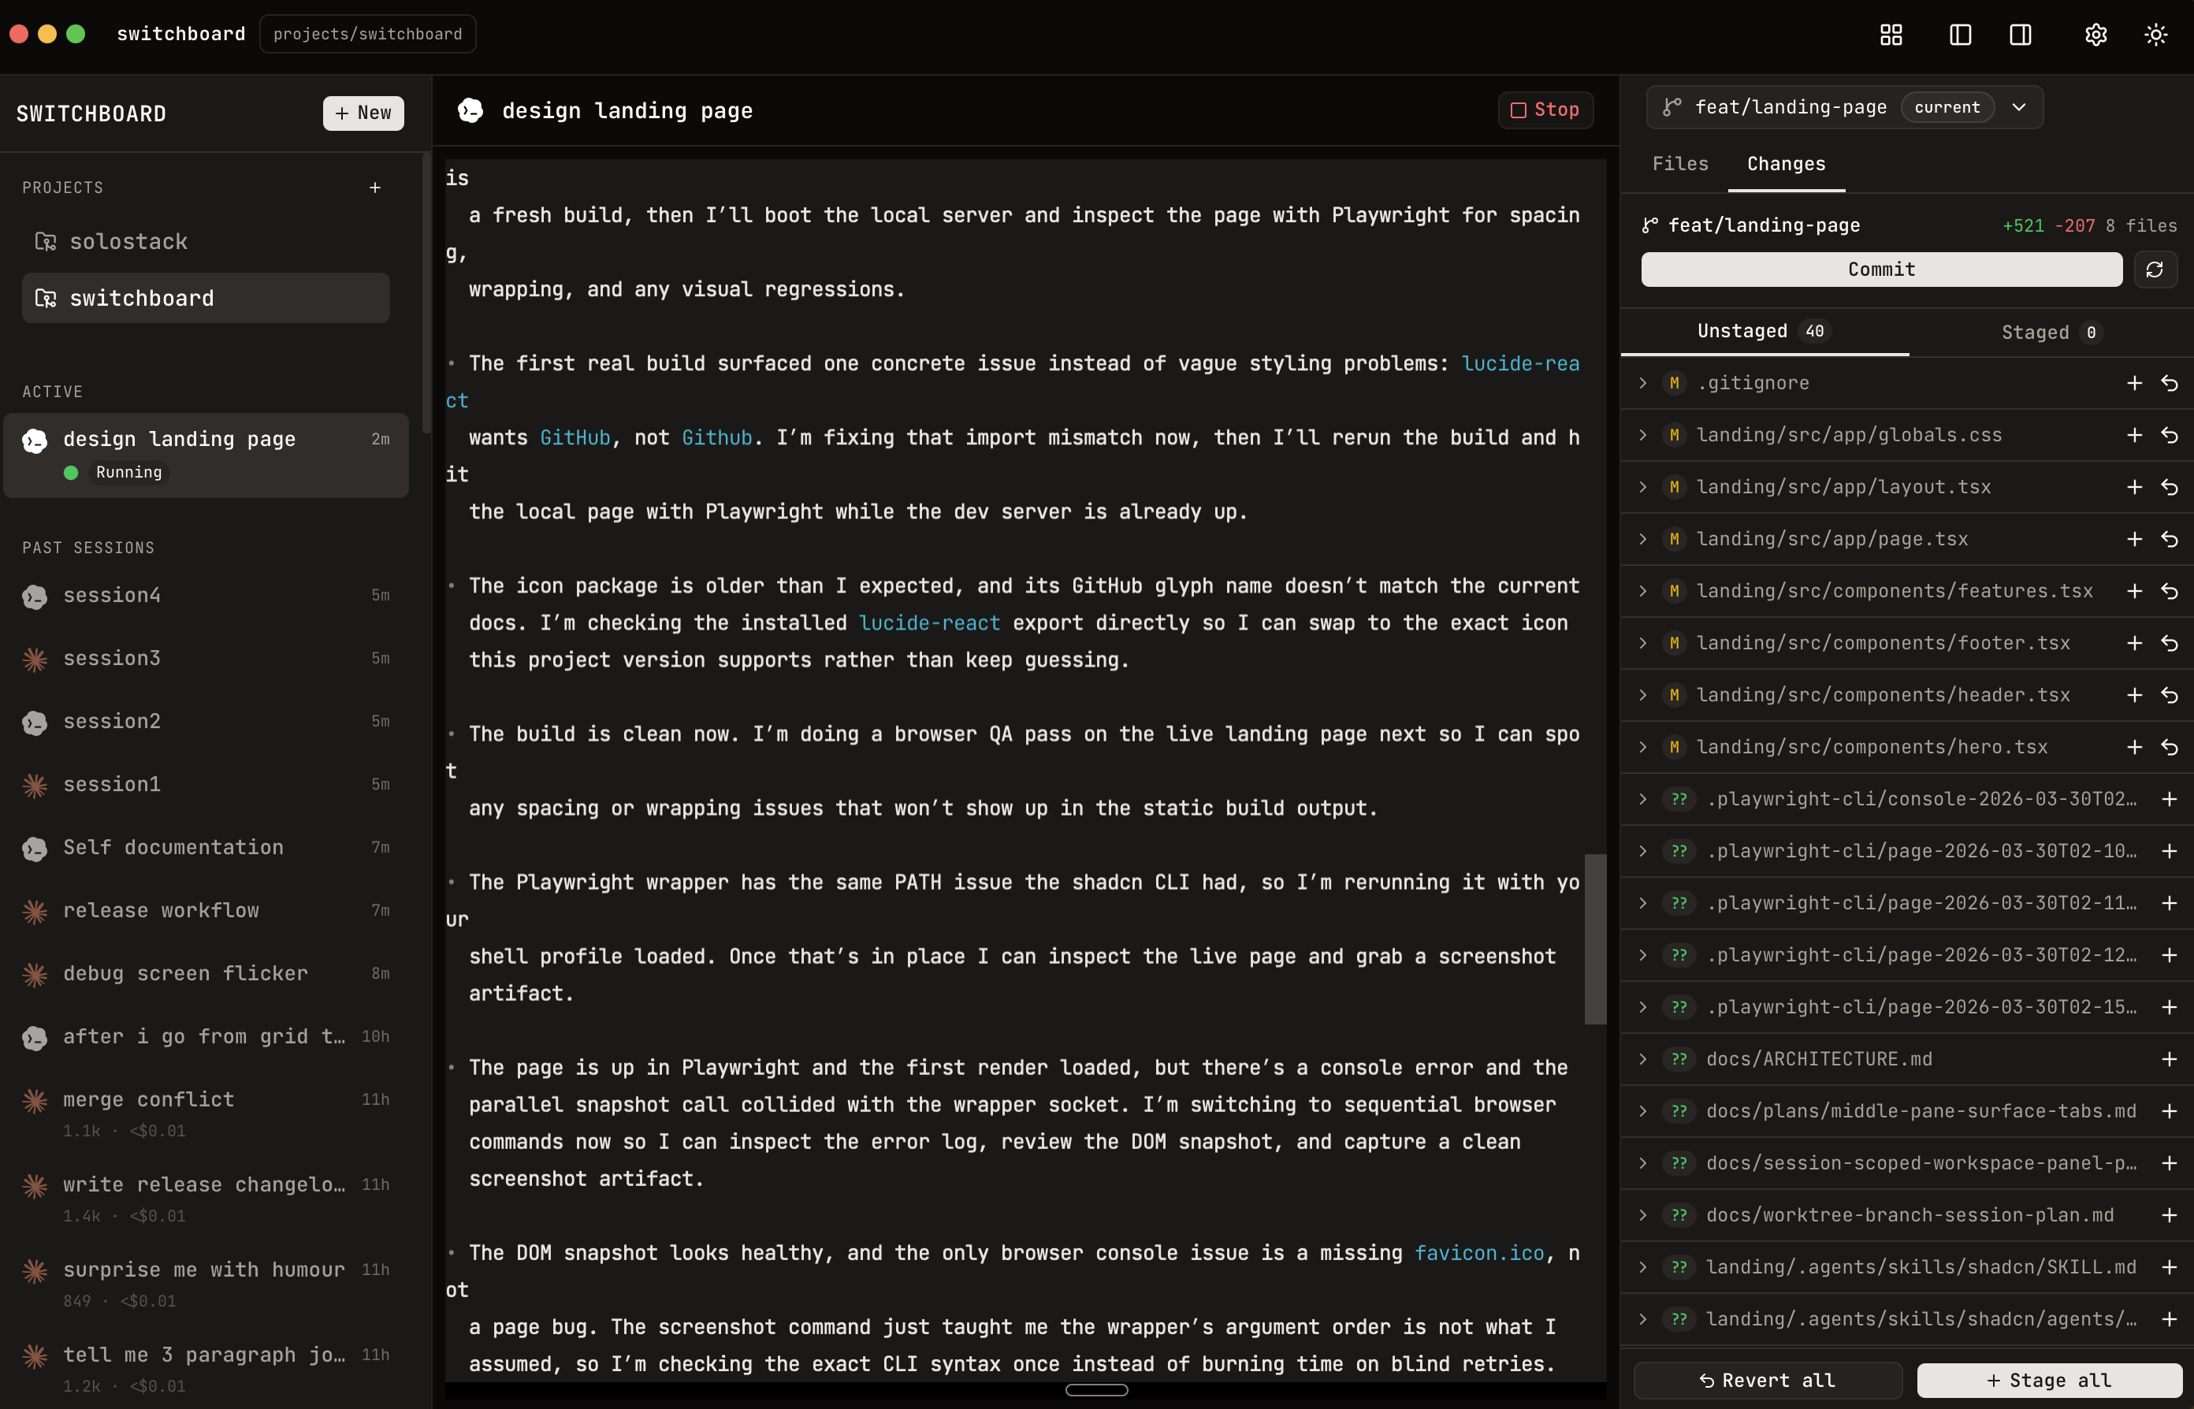Open the feat/landing-page branch dropdown

2018,107
